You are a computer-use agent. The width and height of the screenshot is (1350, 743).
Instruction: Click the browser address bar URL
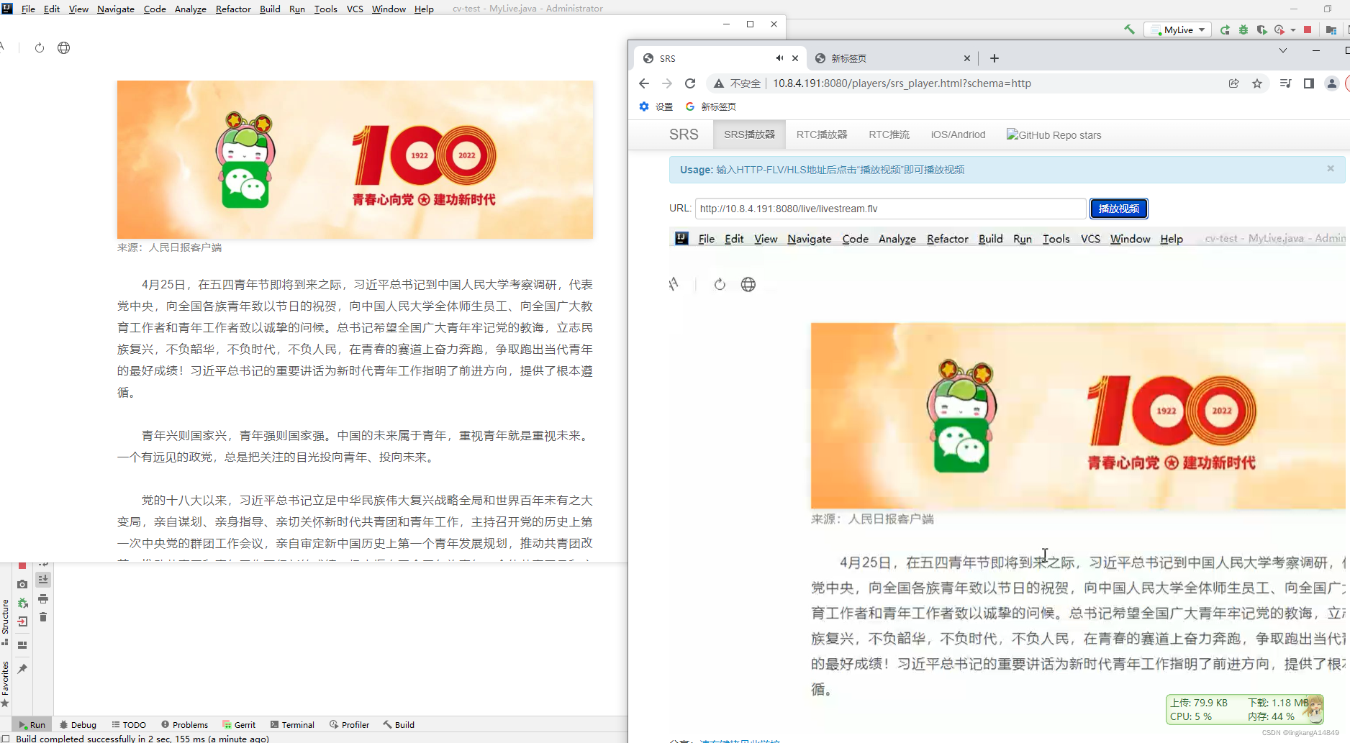point(902,83)
